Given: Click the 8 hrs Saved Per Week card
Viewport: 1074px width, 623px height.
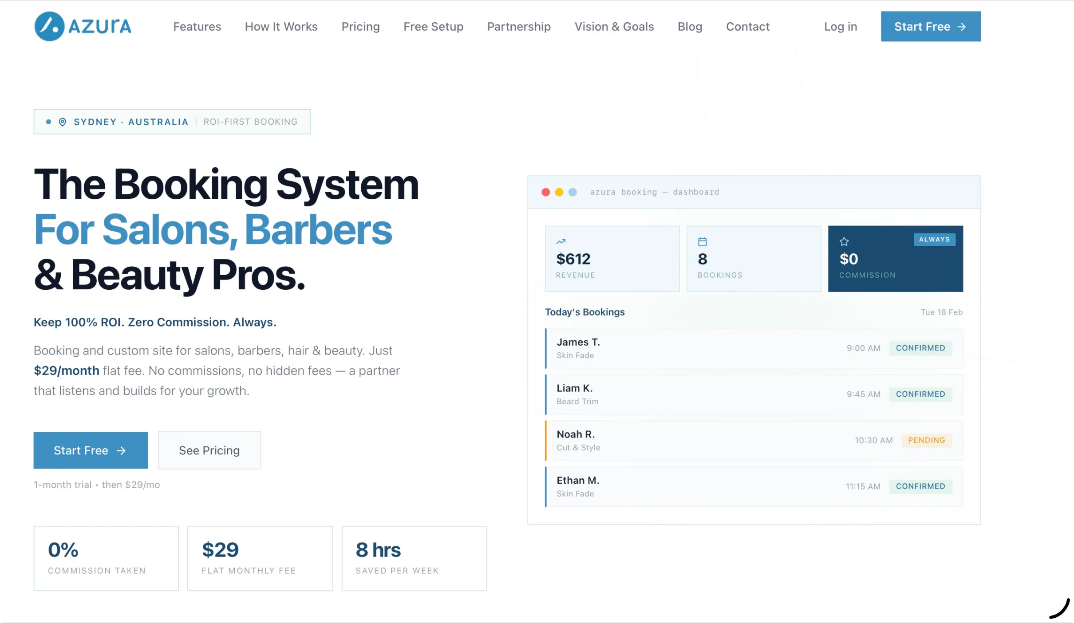Looking at the screenshot, I should click(x=414, y=558).
